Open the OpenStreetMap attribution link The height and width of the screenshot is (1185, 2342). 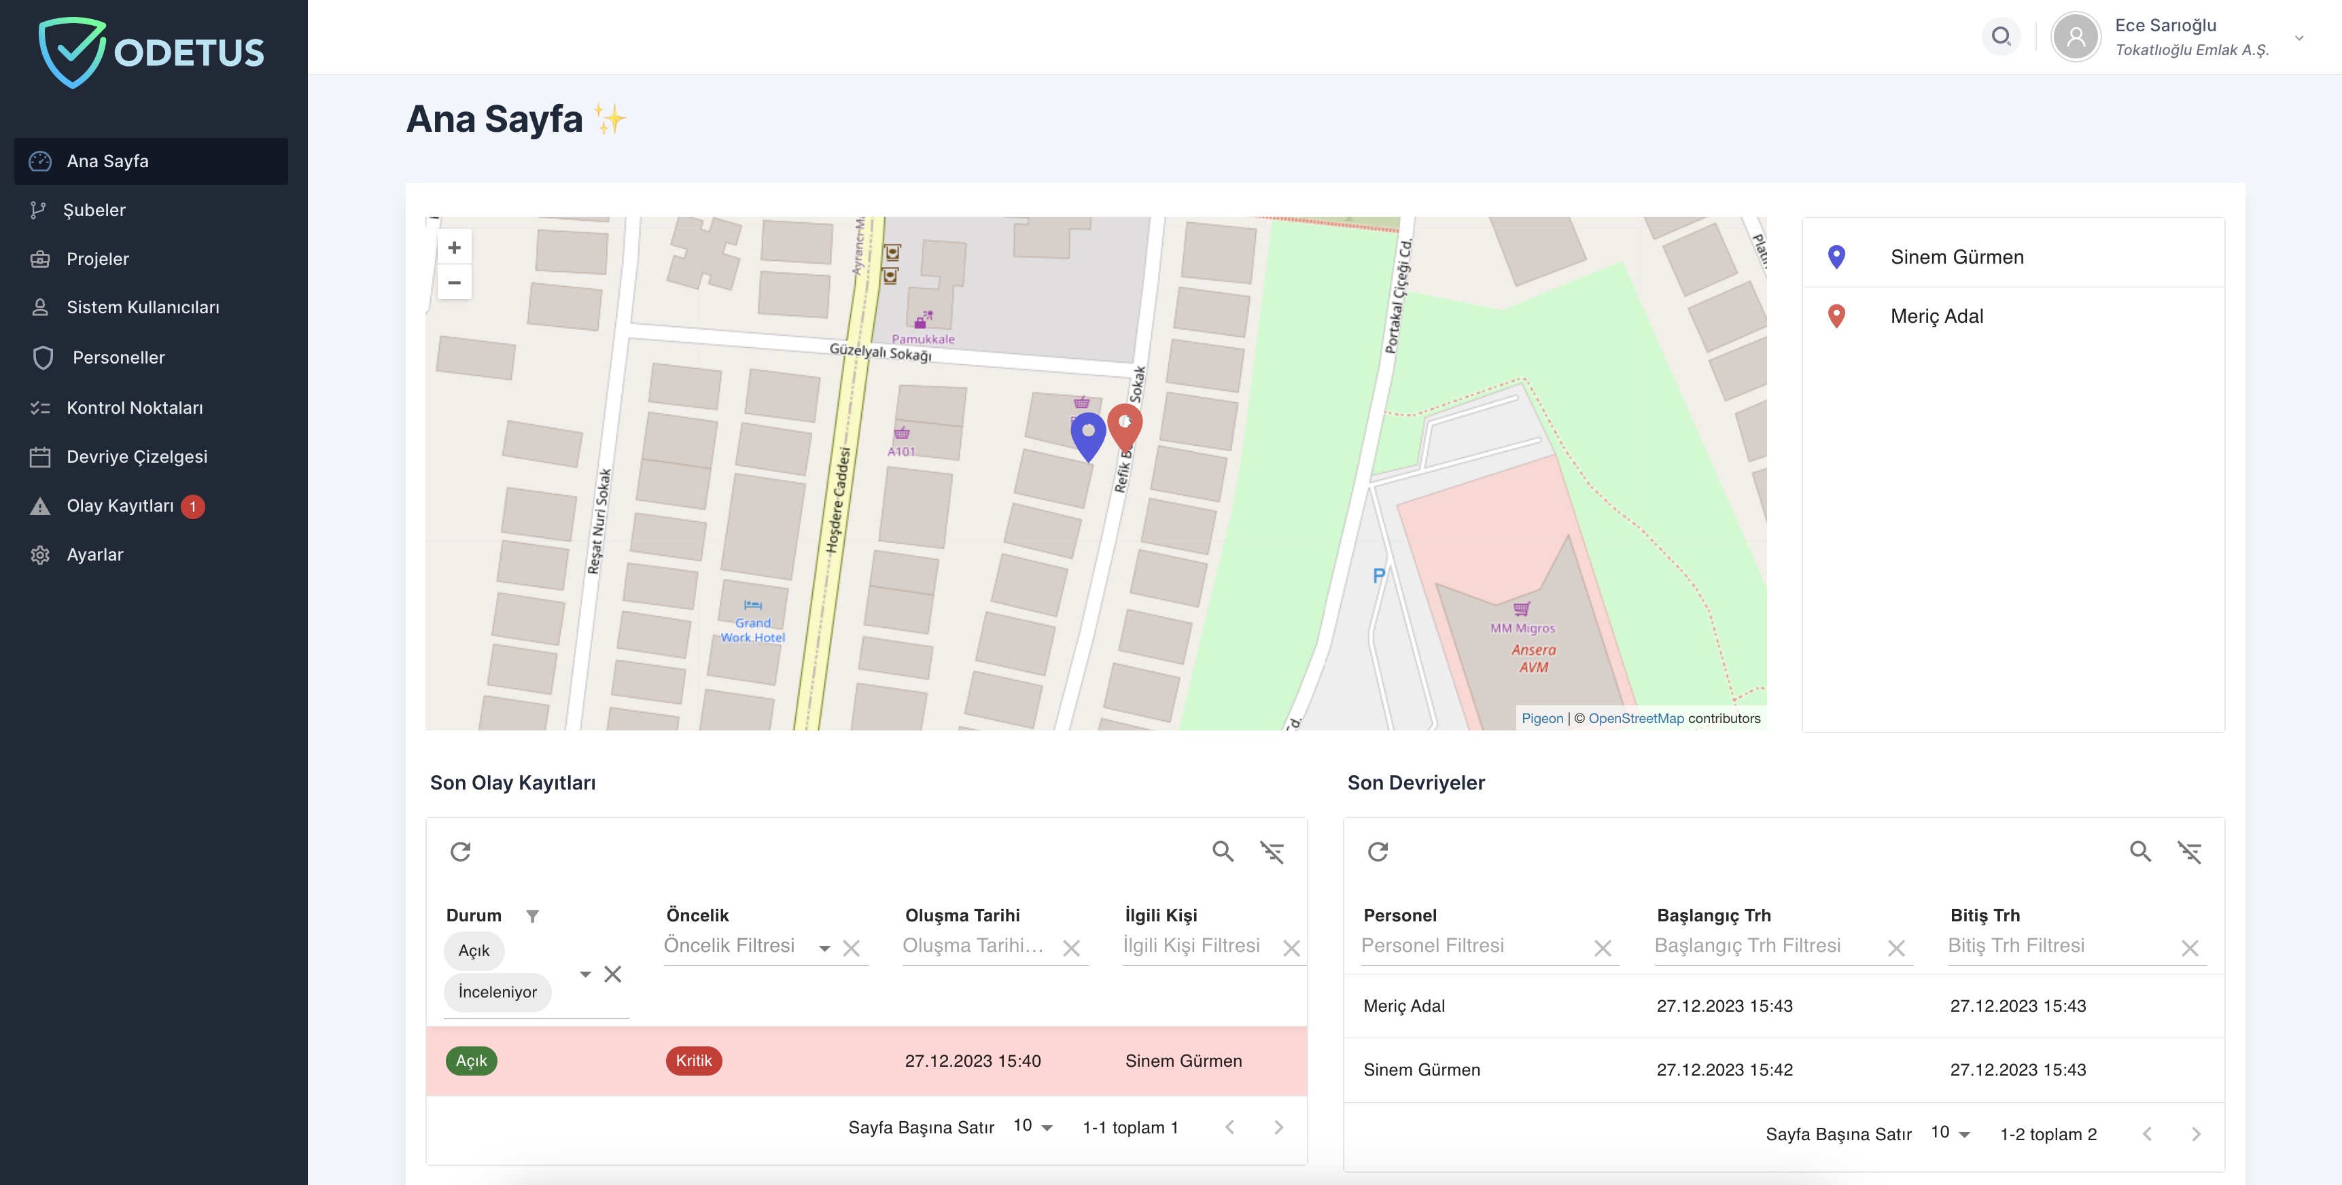pos(1636,718)
